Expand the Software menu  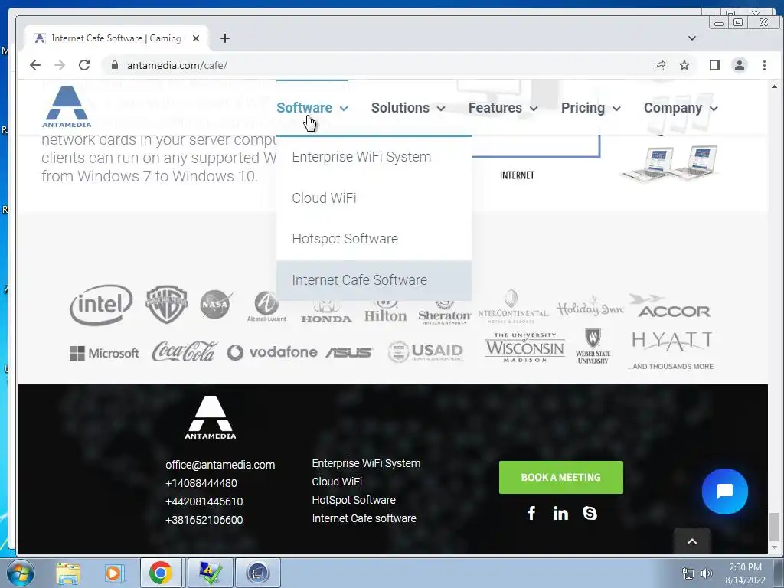pos(312,108)
